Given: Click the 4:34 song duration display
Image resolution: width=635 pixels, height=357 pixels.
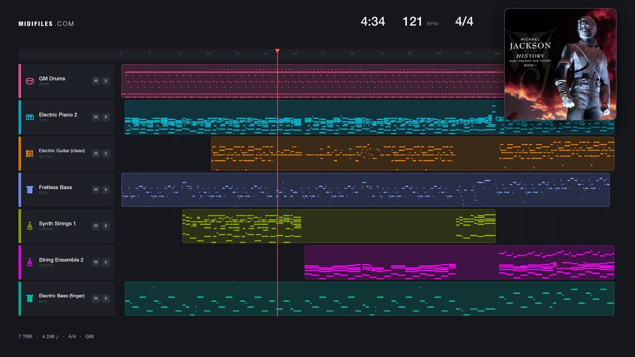Looking at the screenshot, I should [372, 21].
